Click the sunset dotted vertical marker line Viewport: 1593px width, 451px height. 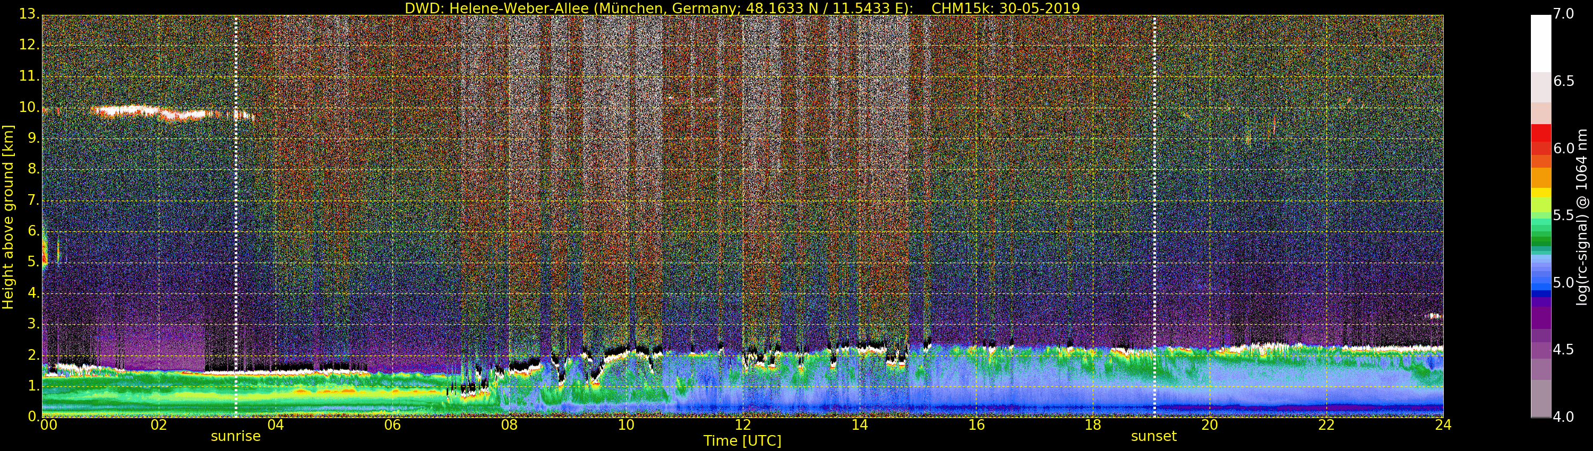[x=1154, y=216]
